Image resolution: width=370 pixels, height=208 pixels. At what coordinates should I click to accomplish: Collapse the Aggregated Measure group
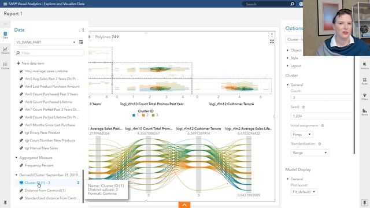point(16,158)
